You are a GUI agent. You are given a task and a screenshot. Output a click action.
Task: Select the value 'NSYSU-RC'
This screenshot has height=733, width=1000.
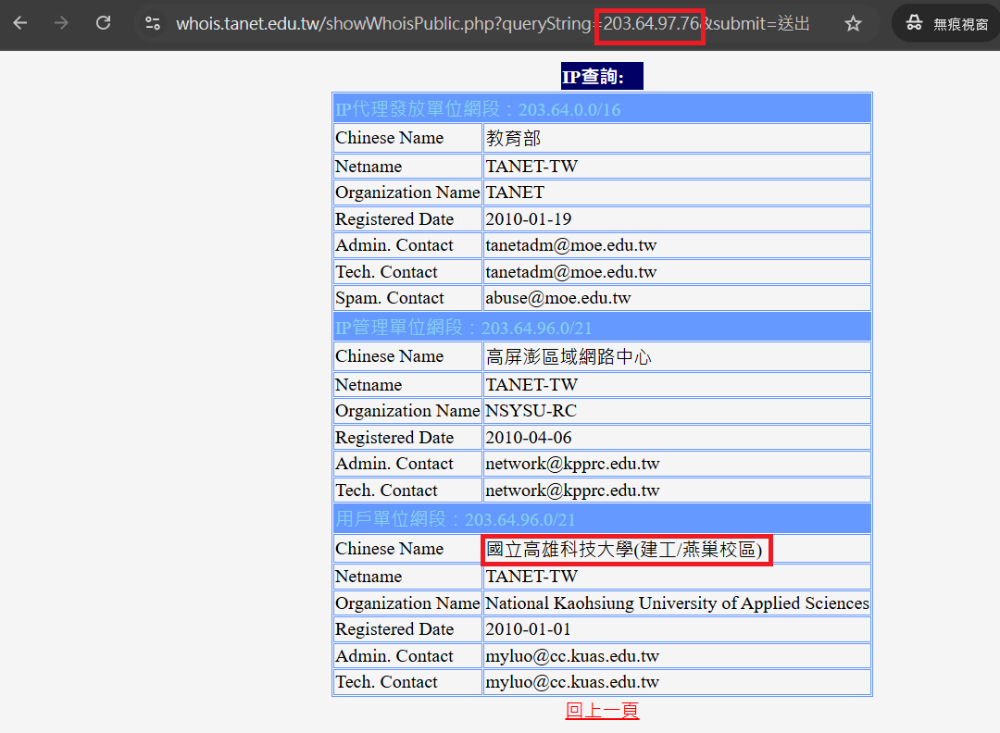677,411
